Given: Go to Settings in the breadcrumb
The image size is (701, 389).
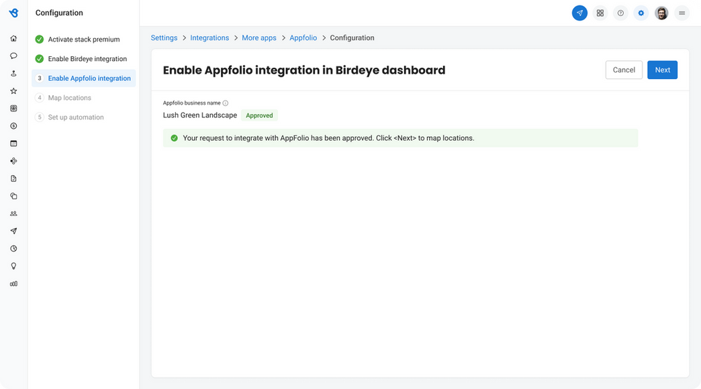Looking at the screenshot, I should (164, 38).
